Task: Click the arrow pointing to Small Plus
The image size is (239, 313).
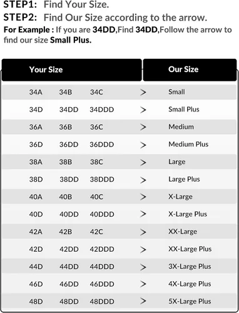Action: (143, 110)
